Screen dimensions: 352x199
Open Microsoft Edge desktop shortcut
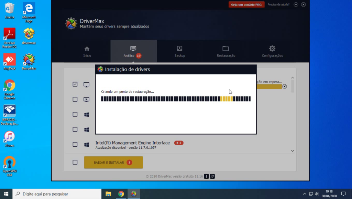click(x=29, y=12)
